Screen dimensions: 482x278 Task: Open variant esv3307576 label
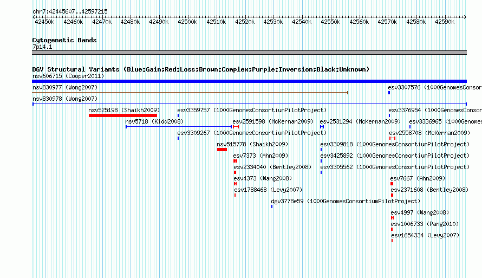coord(435,87)
